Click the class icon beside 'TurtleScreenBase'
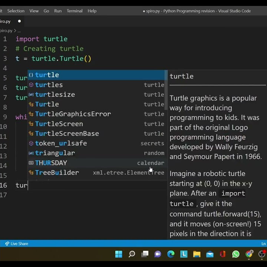Viewport: 267px width, 267px height. [x=31, y=133]
